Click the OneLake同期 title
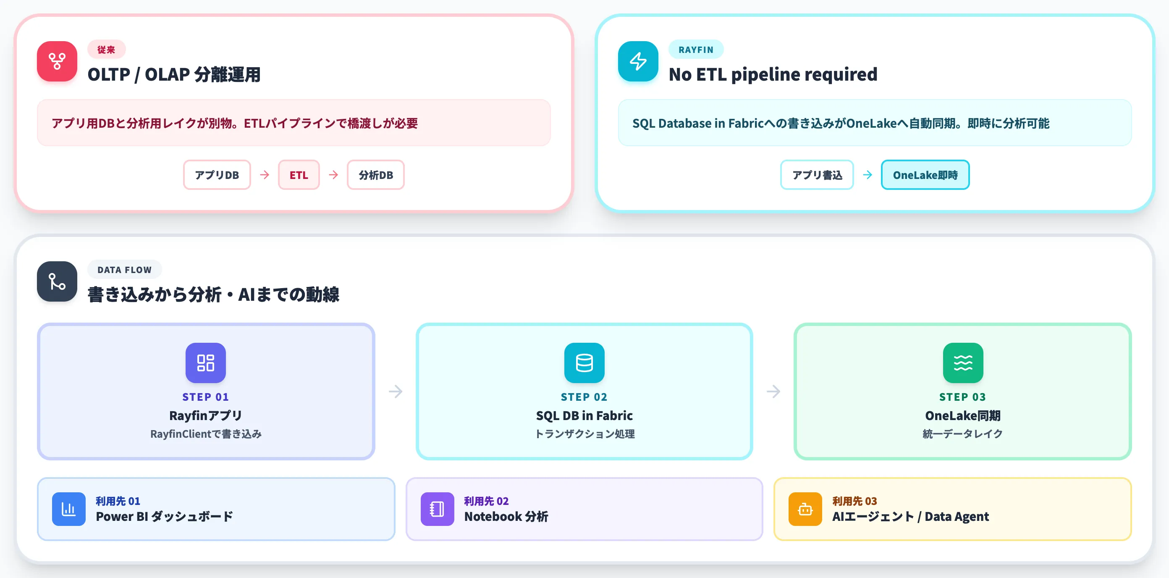The image size is (1169, 578). click(962, 415)
